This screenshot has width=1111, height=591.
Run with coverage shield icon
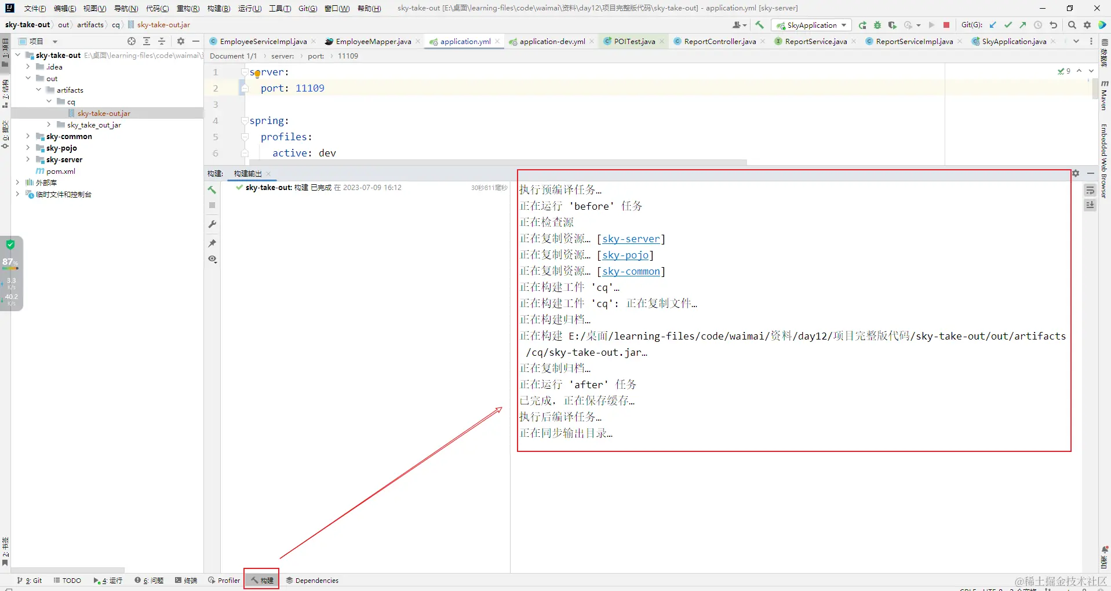pos(893,25)
